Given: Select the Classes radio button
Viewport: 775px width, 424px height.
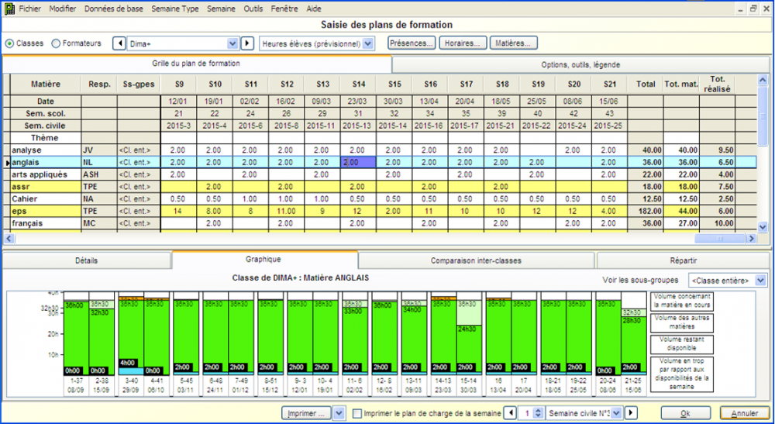Looking at the screenshot, I should point(9,43).
